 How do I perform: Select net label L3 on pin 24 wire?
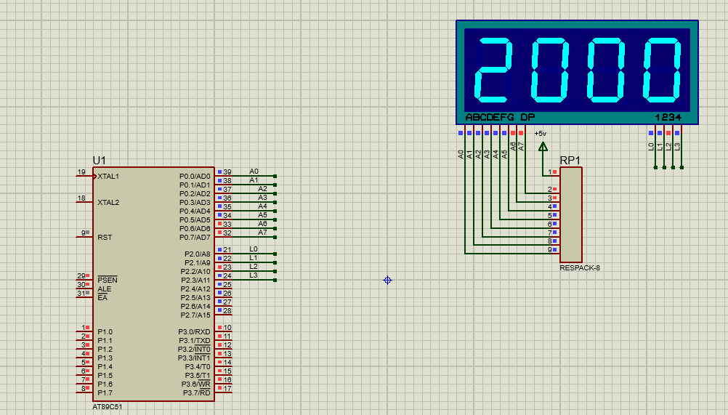[x=254, y=275]
